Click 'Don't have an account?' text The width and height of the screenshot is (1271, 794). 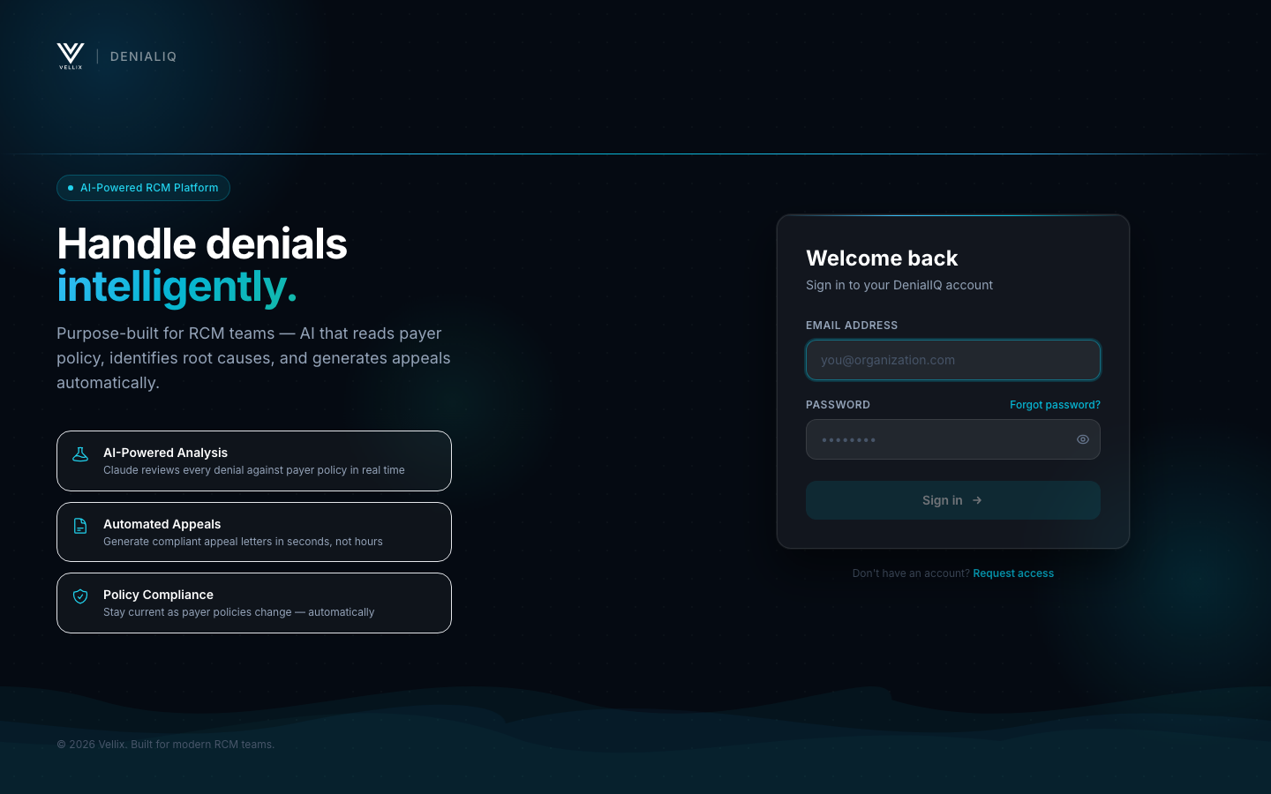click(x=911, y=573)
